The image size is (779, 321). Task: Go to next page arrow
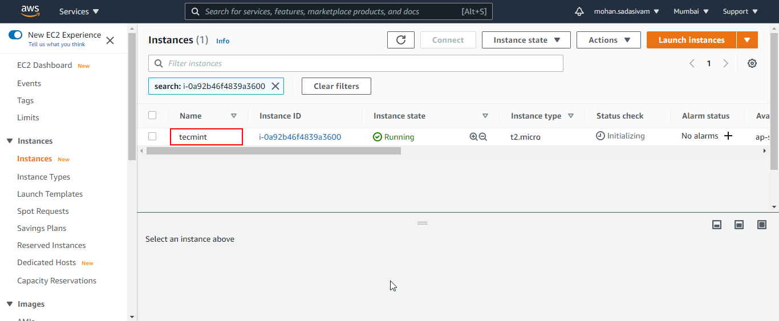(725, 63)
